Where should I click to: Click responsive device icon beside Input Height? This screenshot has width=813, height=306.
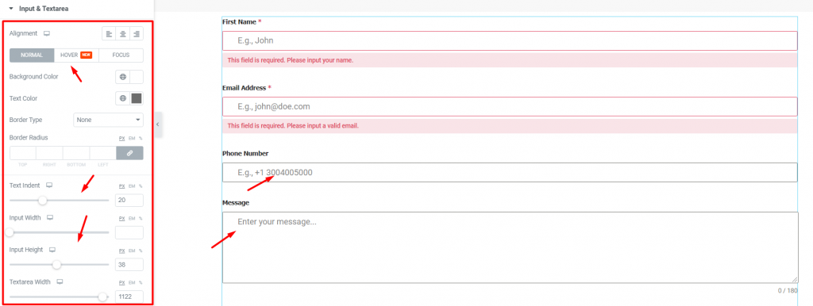(52, 250)
